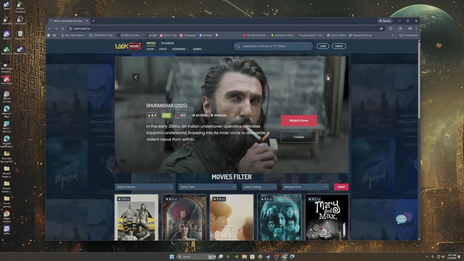The image size is (464, 261).
Task: Click the search magnifier icon in the site search
Action: (x=238, y=46)
